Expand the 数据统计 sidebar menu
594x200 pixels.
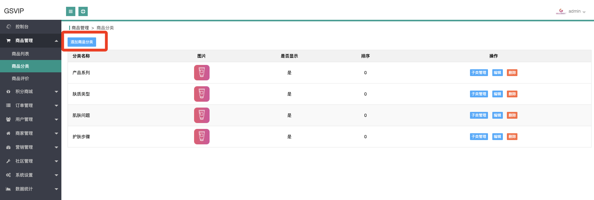pos(30,189)
